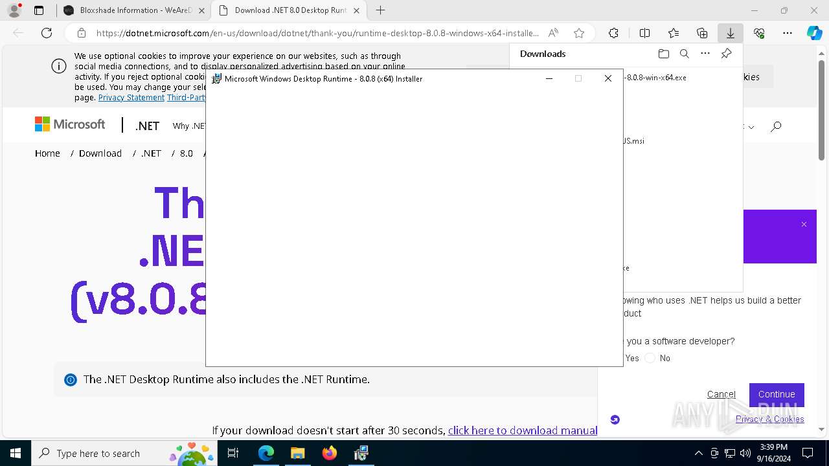Open the Windows Start menu
The image size is (829, 466).
pos(16,453)
